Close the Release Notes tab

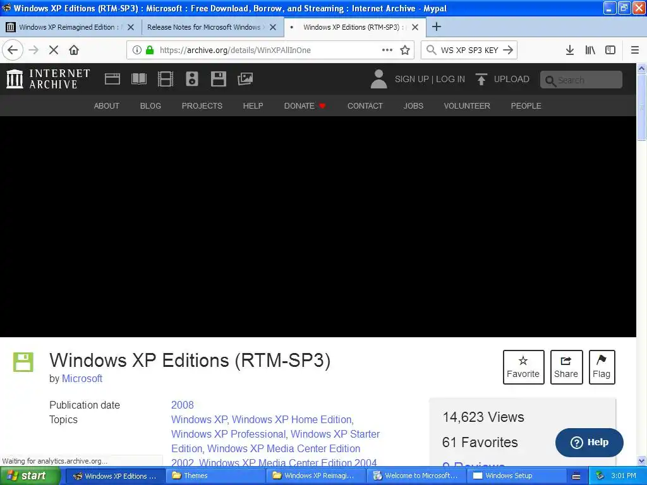pyautogui.click(x=273, y=27)
